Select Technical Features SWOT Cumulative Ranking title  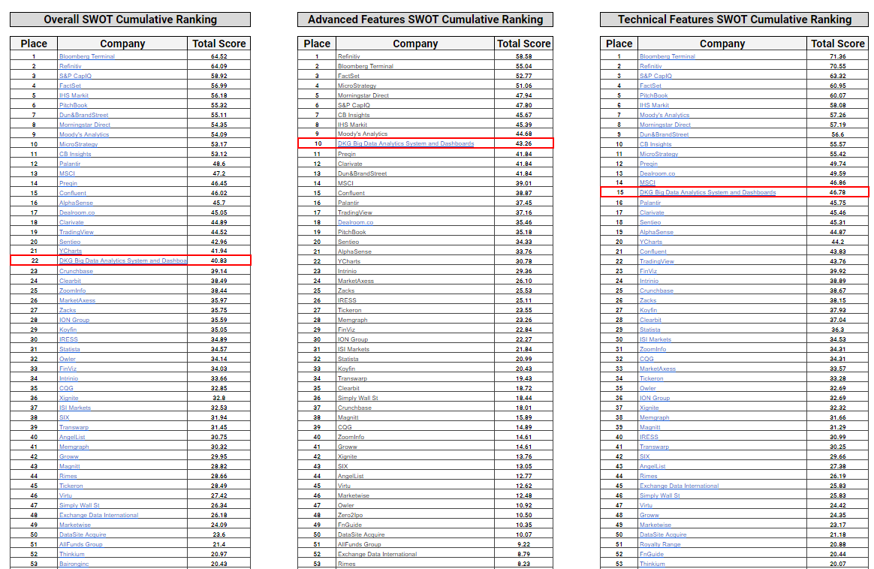[734, 20]
